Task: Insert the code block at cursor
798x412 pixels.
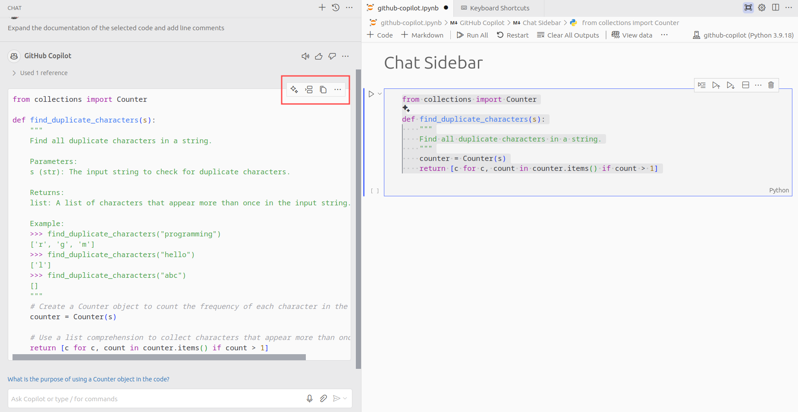Action: click(309, 89)
